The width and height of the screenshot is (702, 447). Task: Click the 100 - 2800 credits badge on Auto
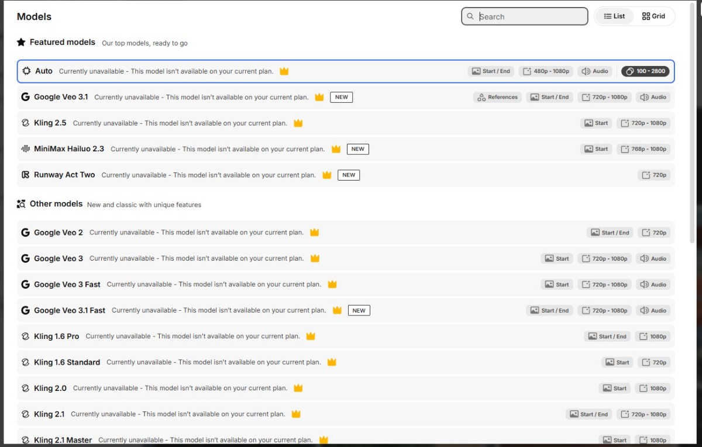click(x=645, y=71)
